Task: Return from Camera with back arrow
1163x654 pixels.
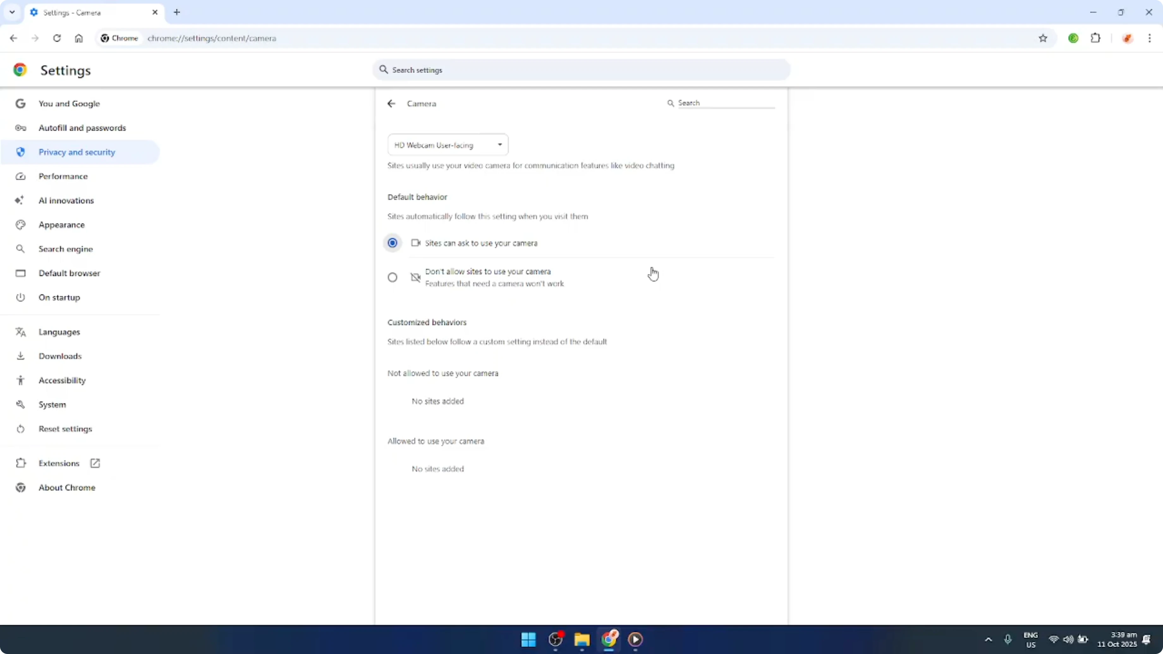Action: (392, 104)
